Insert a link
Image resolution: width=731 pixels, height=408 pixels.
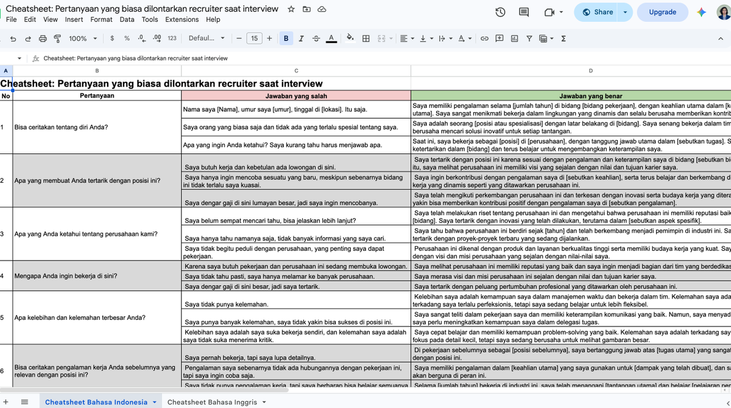pos(485,38)
